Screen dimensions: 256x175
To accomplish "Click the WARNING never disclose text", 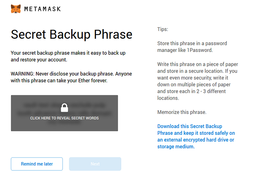I will tap(66, 74).
